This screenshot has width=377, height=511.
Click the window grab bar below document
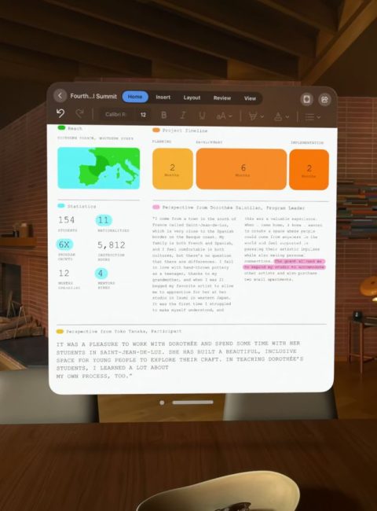point(192,403)
